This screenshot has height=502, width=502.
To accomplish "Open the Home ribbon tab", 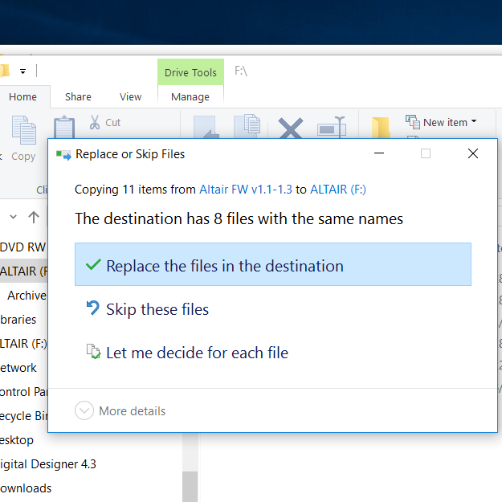I will click(x=22, y=96).
